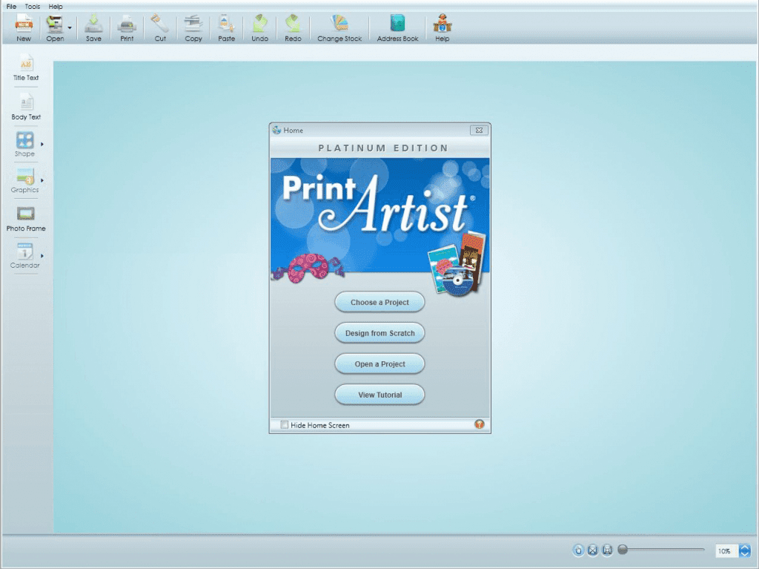Screen dimensions: 759x569
Task: Click the orange help icon in Home dialog
Action: 480,424
